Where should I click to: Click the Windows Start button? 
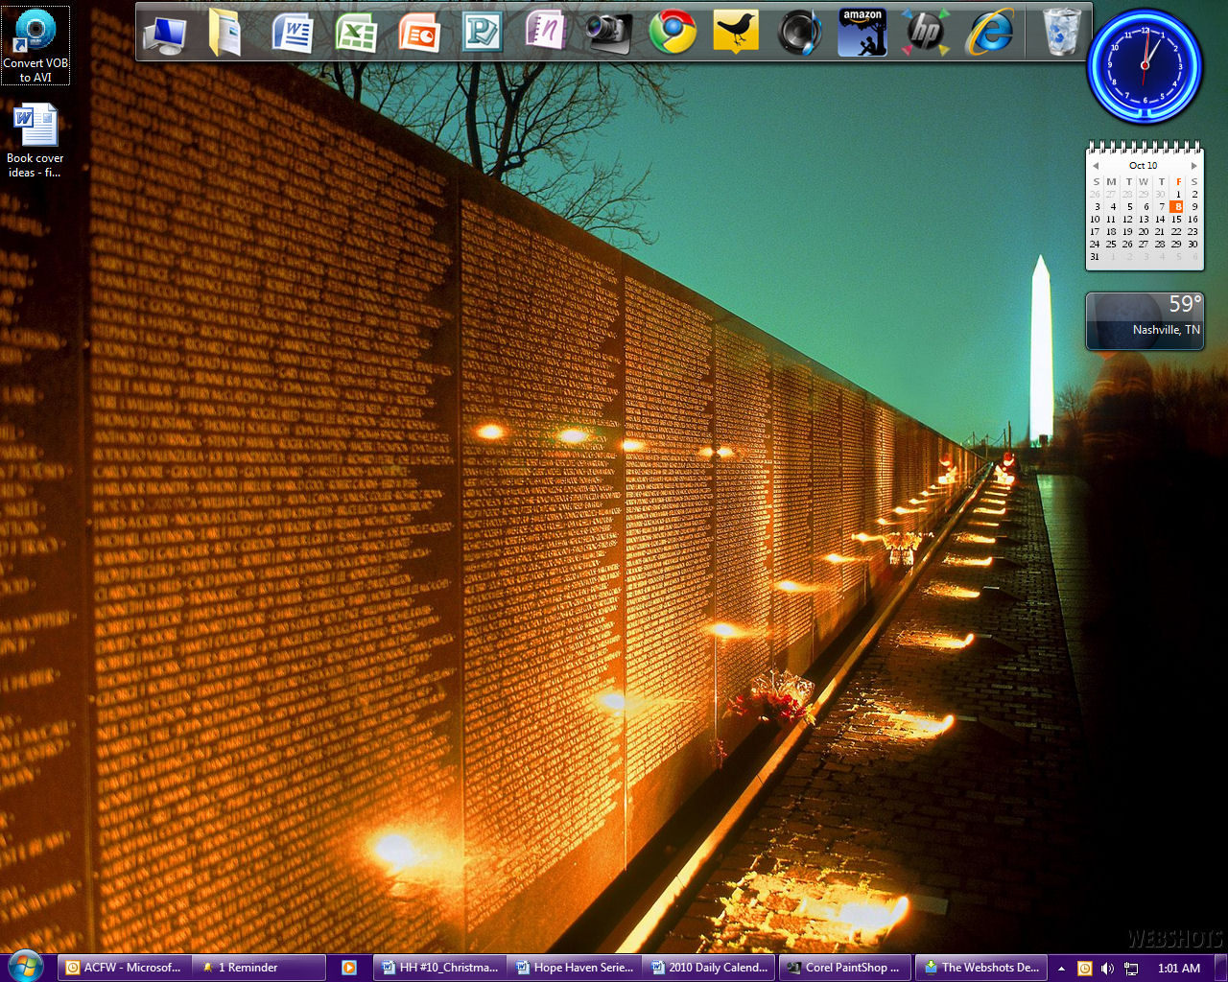25,966
